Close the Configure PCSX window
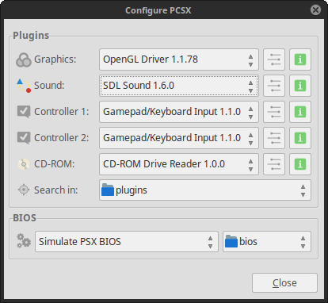Viewport: 328px width, 303px height. point(315,10)
